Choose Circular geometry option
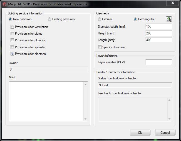The image size is (181, 141). pos(99,19)
